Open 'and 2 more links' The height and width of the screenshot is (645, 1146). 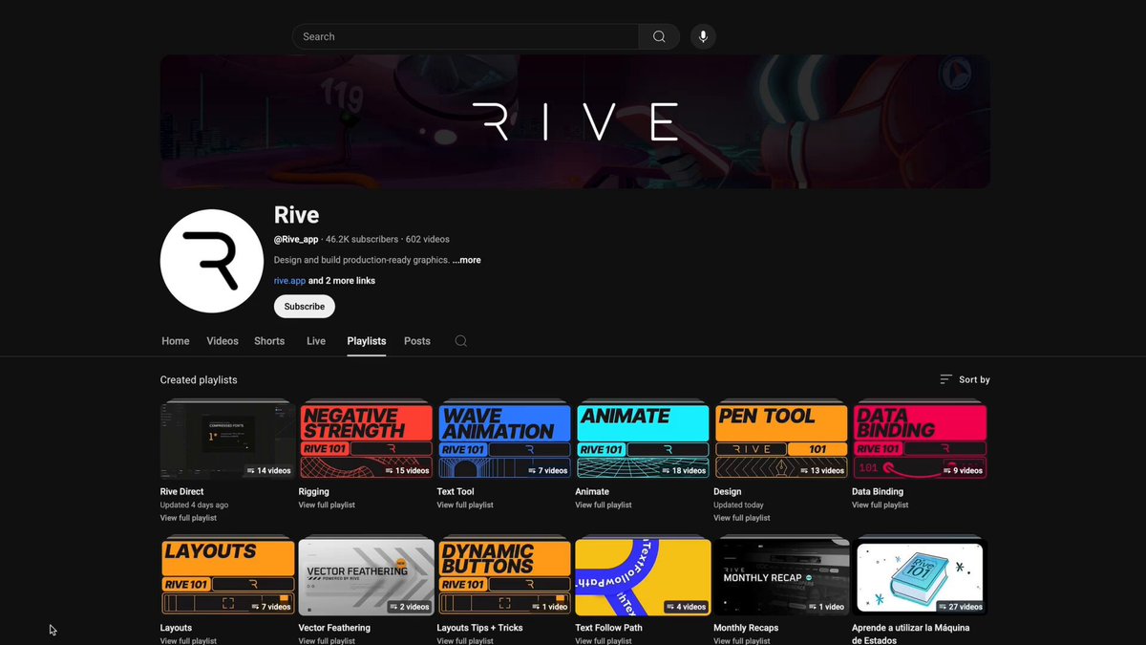click(342, 281)
